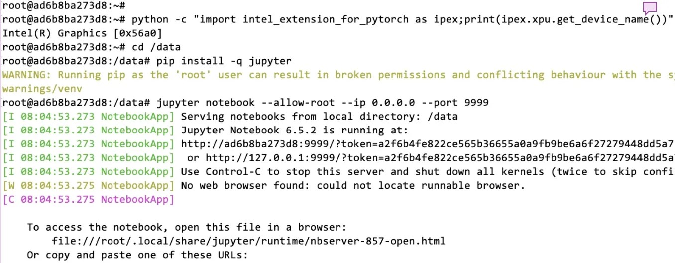Click the nbserver-857-open.html file path
675x263 pixels.
coord(248,241)
